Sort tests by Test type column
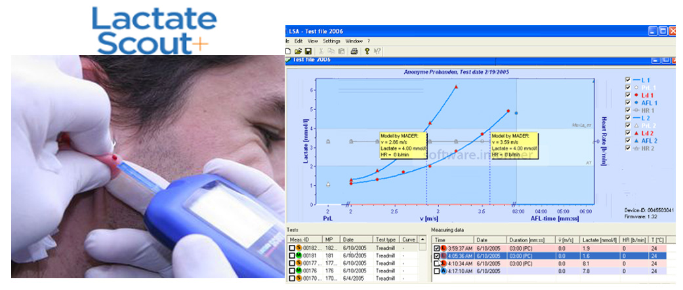The width and height of the screenshot is (683, 290). point(387,240)
